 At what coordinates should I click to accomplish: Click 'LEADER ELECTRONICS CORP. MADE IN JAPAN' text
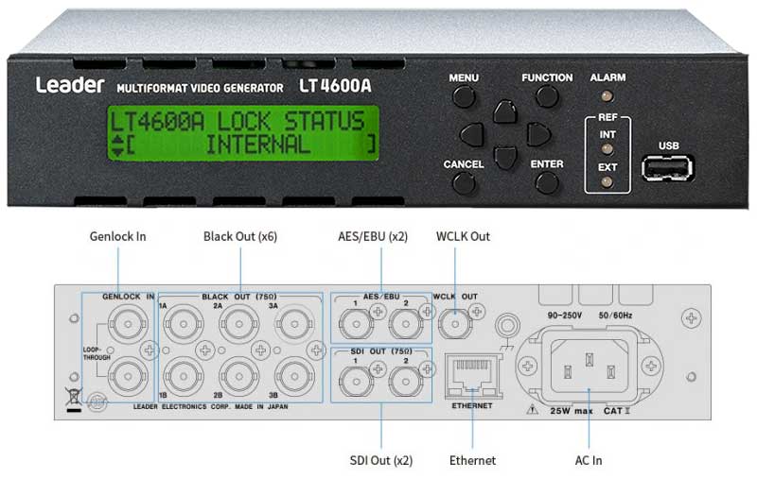click(210, 407)
